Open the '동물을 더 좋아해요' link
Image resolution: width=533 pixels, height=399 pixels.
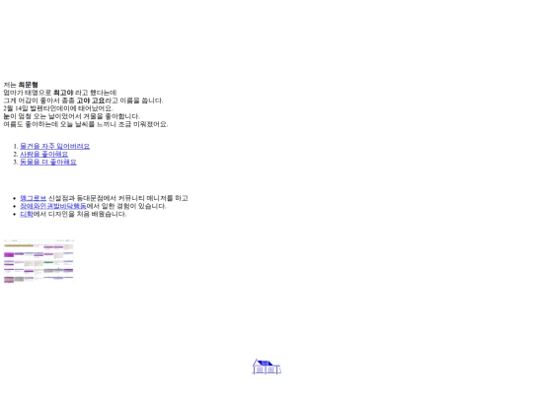pyautogui.click(x=48, y=162)
